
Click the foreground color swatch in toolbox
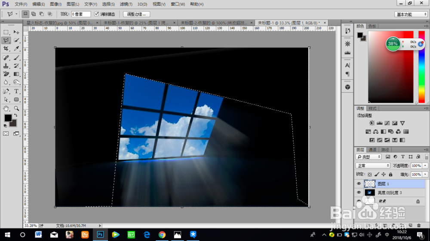(8, 118)
